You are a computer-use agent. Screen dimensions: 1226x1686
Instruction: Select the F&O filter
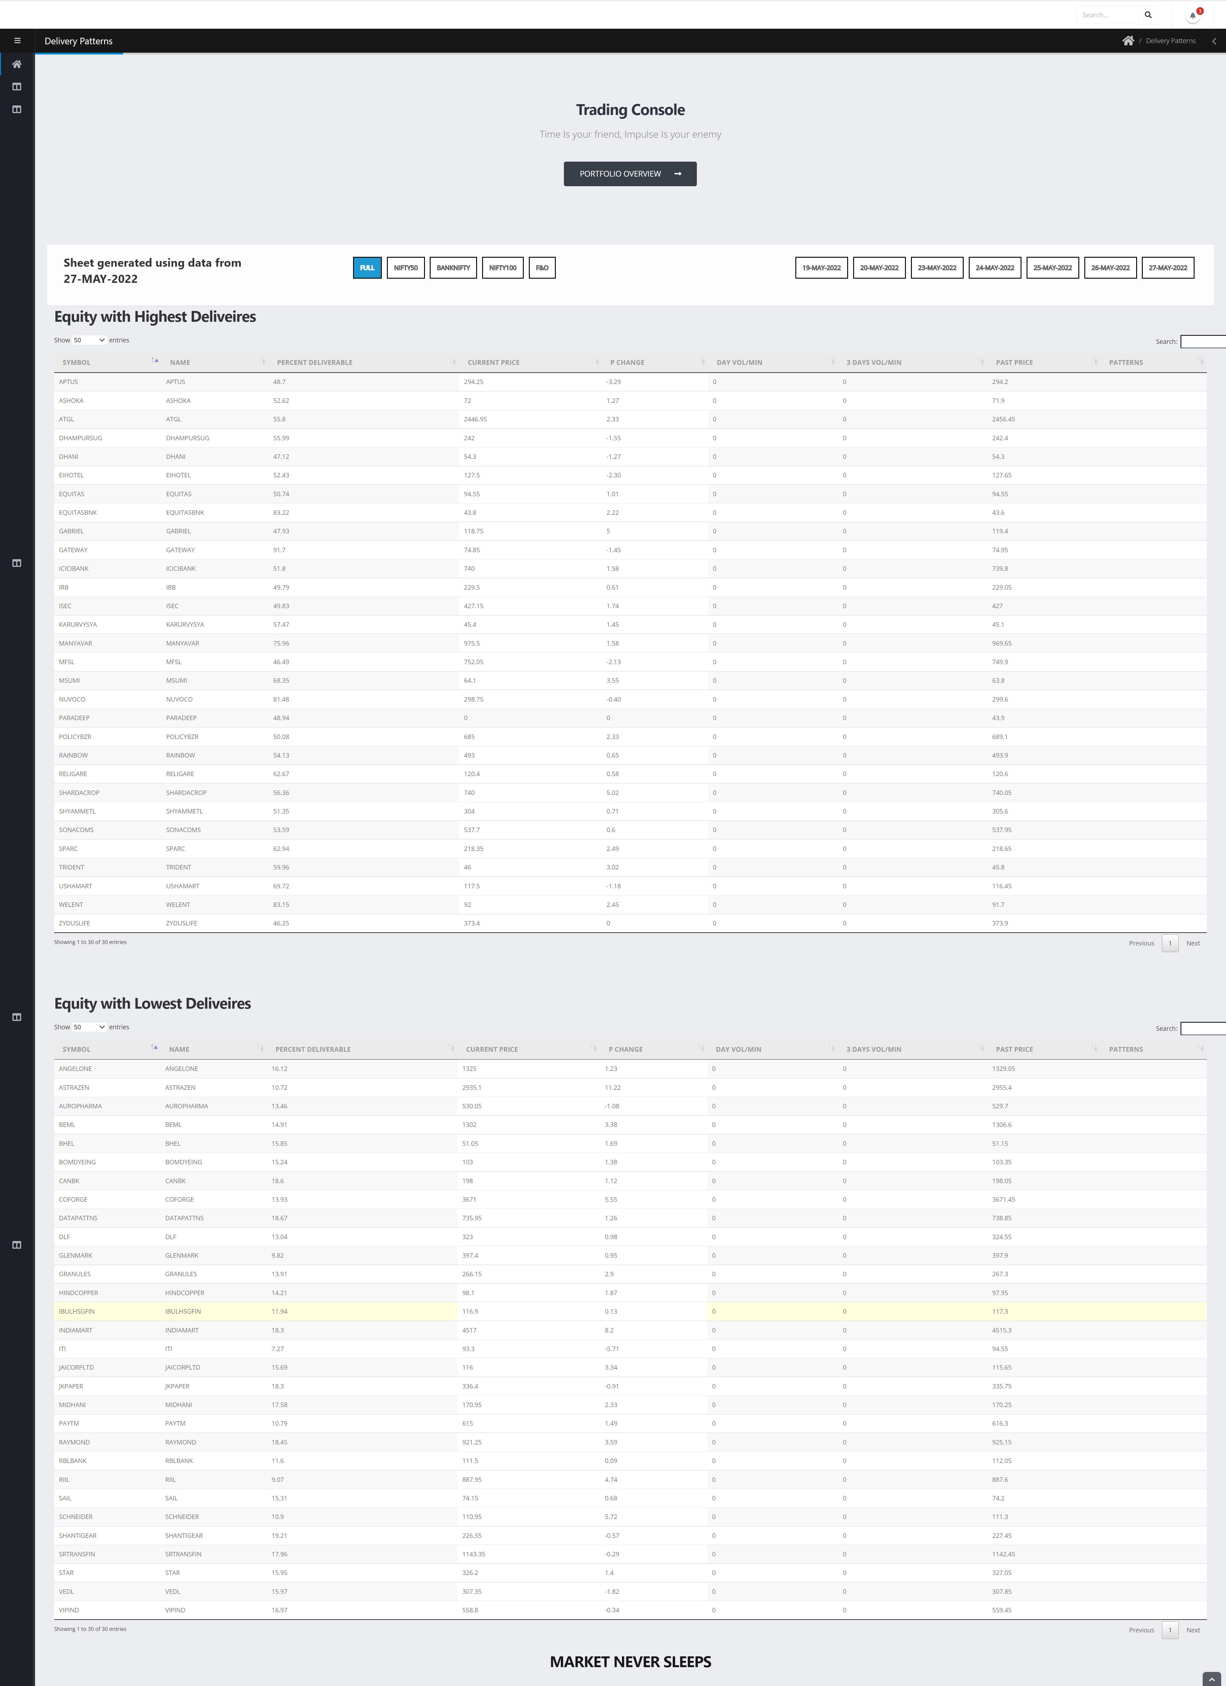point(542,268)
